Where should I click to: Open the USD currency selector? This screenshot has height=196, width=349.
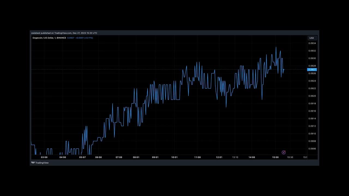[312, 38]
